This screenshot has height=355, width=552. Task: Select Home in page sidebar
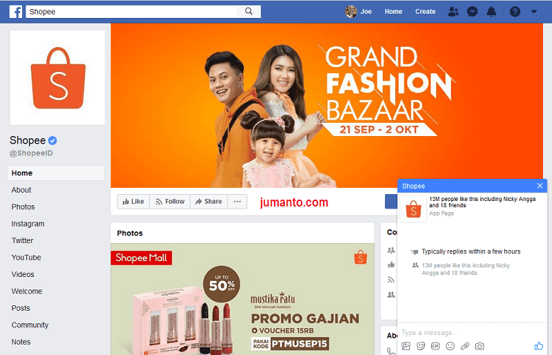point(56,173)
